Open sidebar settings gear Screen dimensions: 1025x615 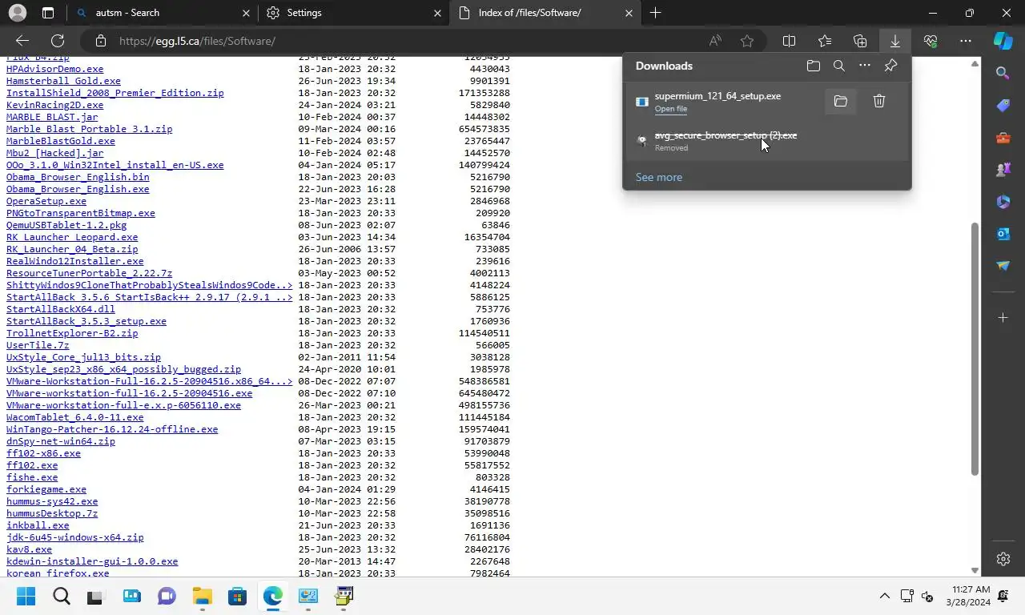(x=1003, y=559)
